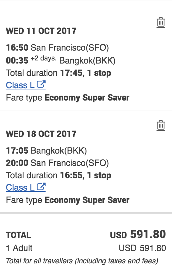Click the 16:50 San Francisco(SFO) departure line
The height and width of the screenshot is (272, 176).
[57, 47]
